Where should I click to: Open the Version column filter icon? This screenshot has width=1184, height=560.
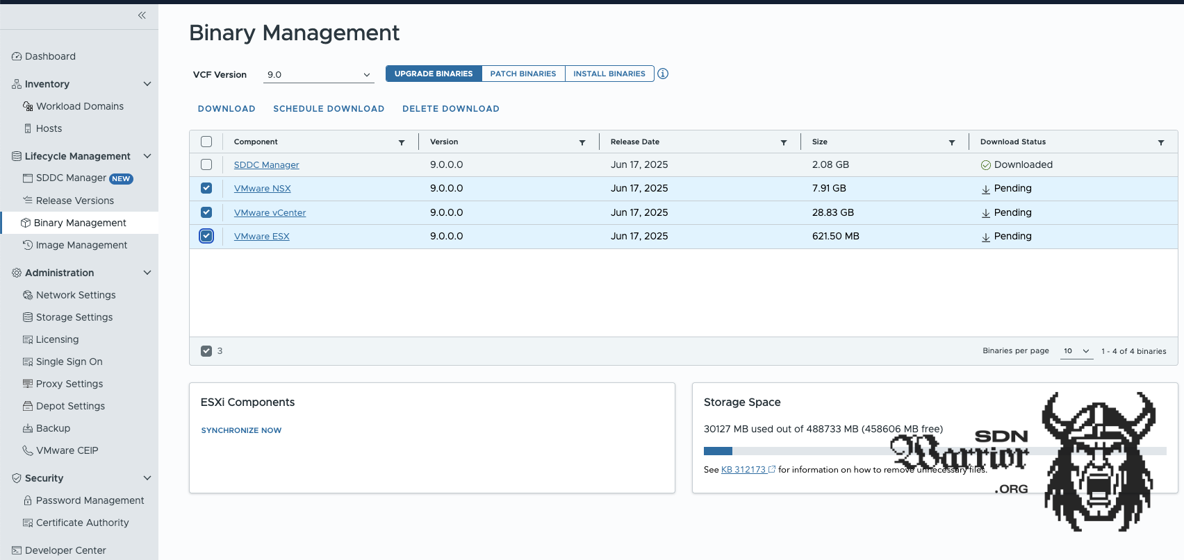(582, 142)
